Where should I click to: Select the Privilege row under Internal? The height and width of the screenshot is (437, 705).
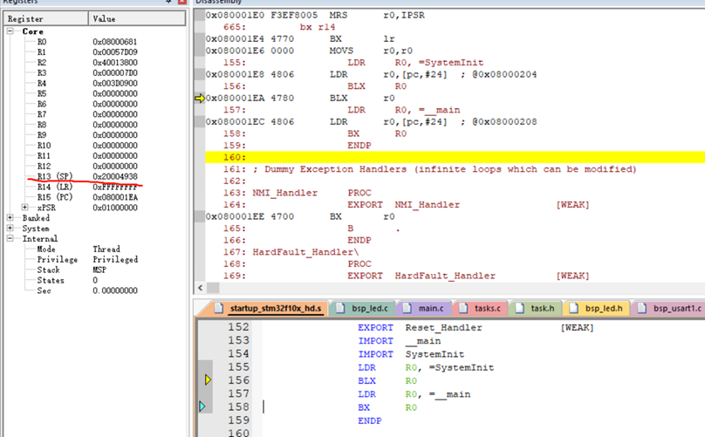95,259
